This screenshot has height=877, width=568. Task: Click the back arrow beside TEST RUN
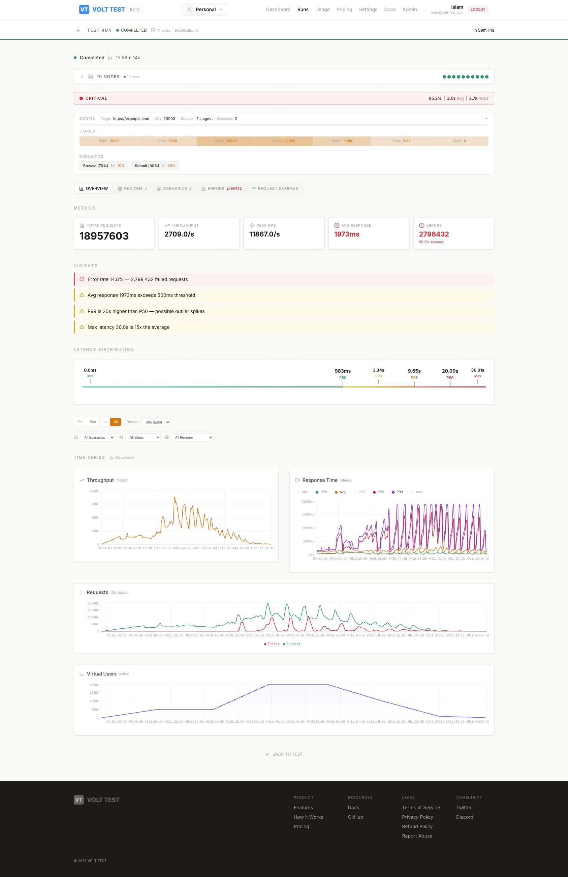point(78,30)
